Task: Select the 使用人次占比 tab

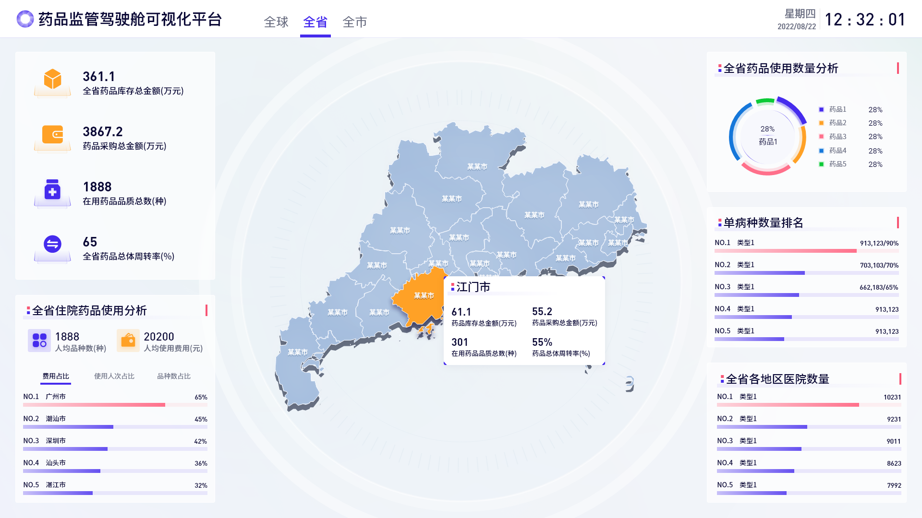Action: click(114, 377)
